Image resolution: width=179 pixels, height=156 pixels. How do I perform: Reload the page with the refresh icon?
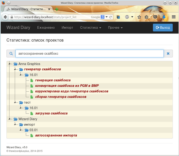110,17
